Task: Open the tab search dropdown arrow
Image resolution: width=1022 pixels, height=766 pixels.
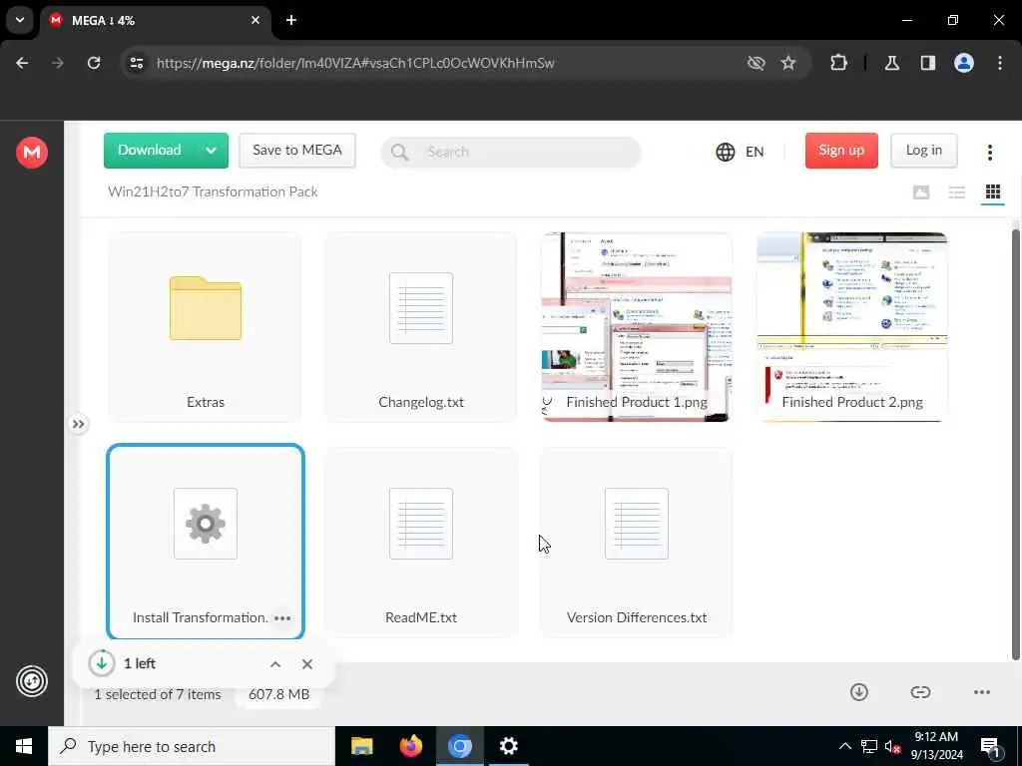Action: point(20,20)
